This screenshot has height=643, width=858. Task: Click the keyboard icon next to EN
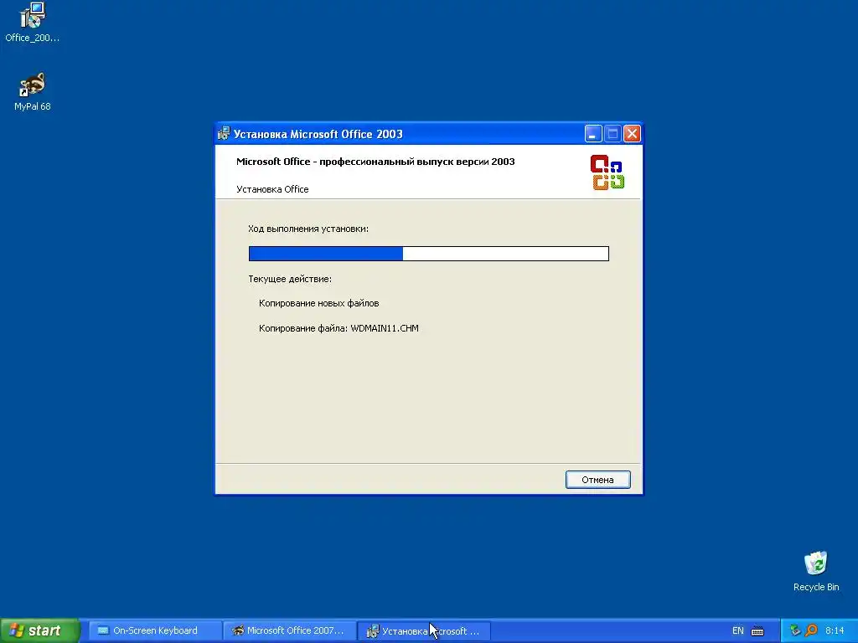click(757, 631)
